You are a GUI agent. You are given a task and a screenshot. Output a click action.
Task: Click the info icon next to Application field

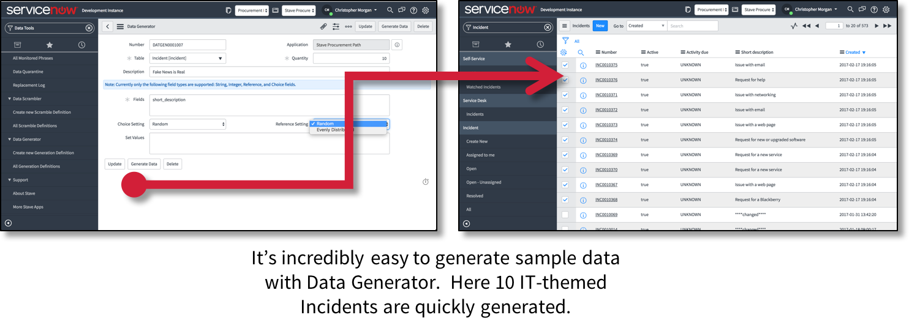point(397,45)
